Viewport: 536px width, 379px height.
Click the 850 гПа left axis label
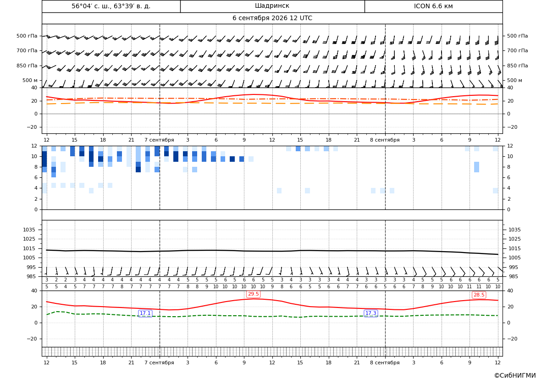[x=27, y=66]
